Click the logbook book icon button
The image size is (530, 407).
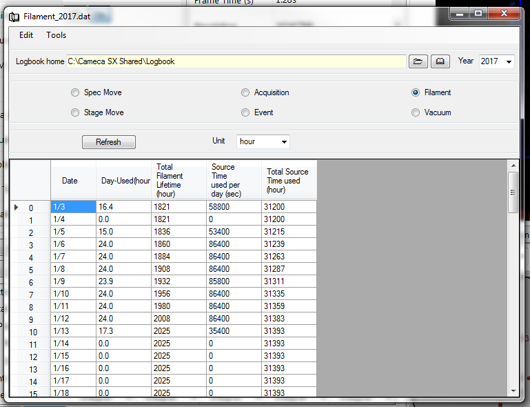[440, 61]
